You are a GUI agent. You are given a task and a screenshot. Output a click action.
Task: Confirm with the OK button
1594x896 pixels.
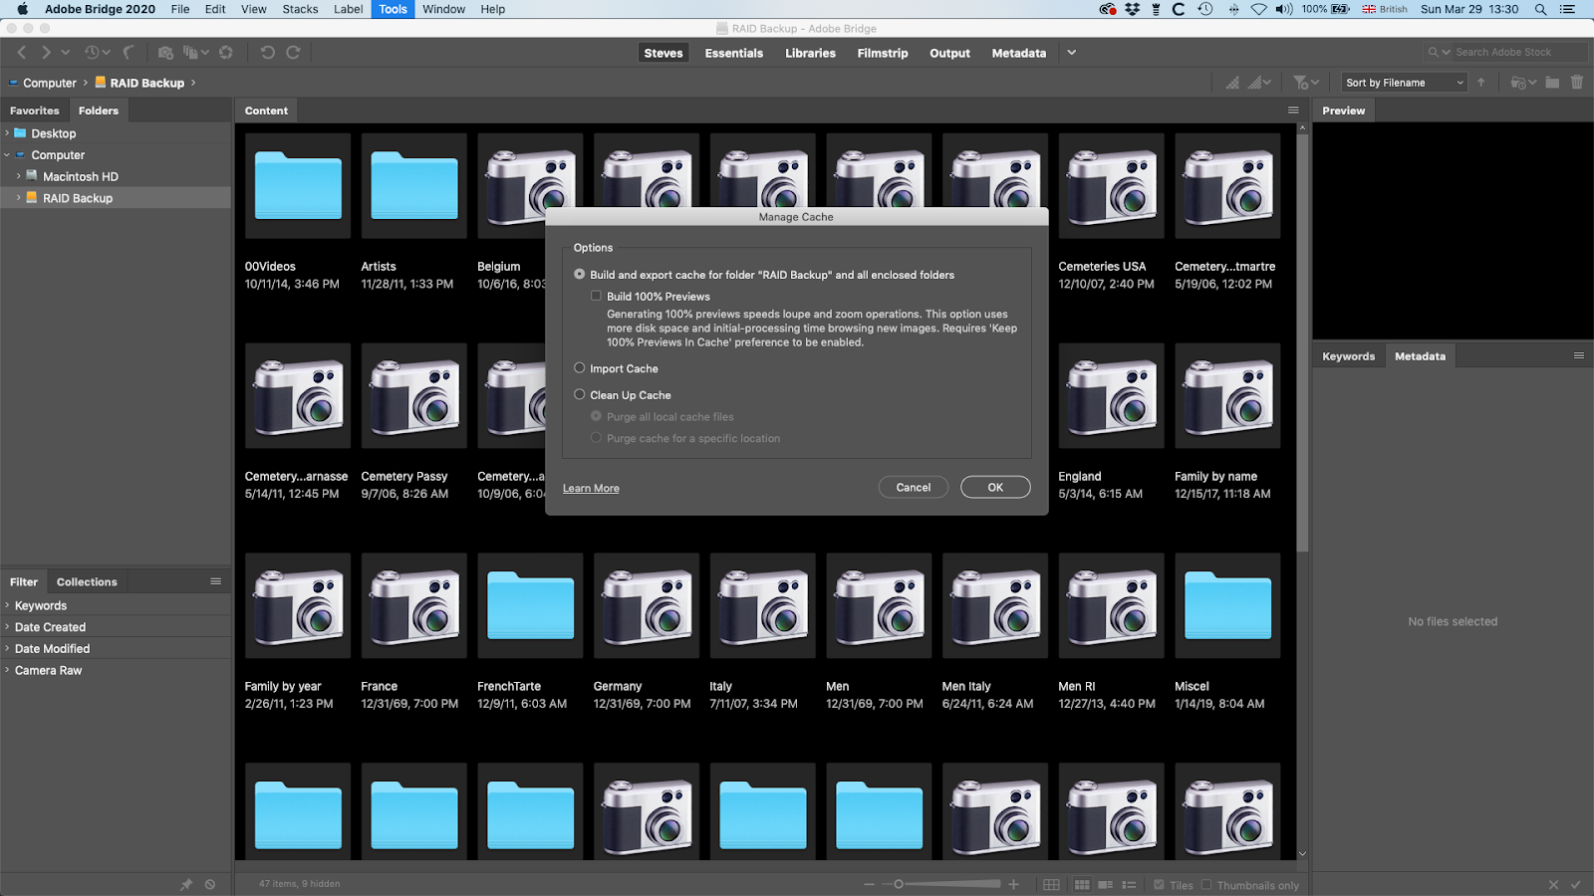point(993,487)
